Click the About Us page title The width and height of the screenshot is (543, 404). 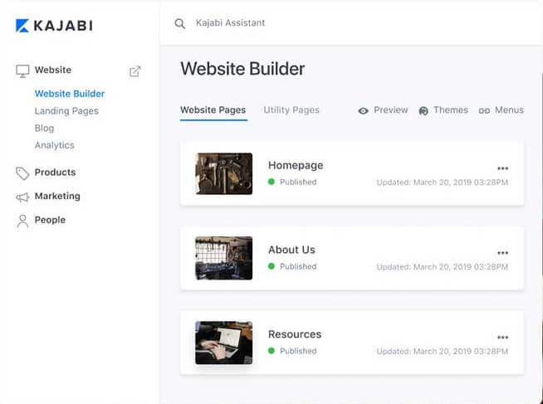coord(291,250)
